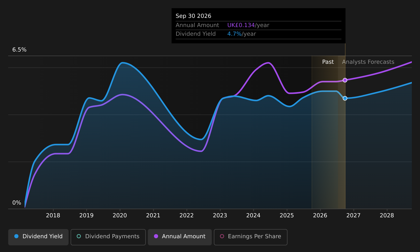Click the Annual Amount row label in the tooltip
This screenshot has height=252, width=420.
click(x=197, y=25)
